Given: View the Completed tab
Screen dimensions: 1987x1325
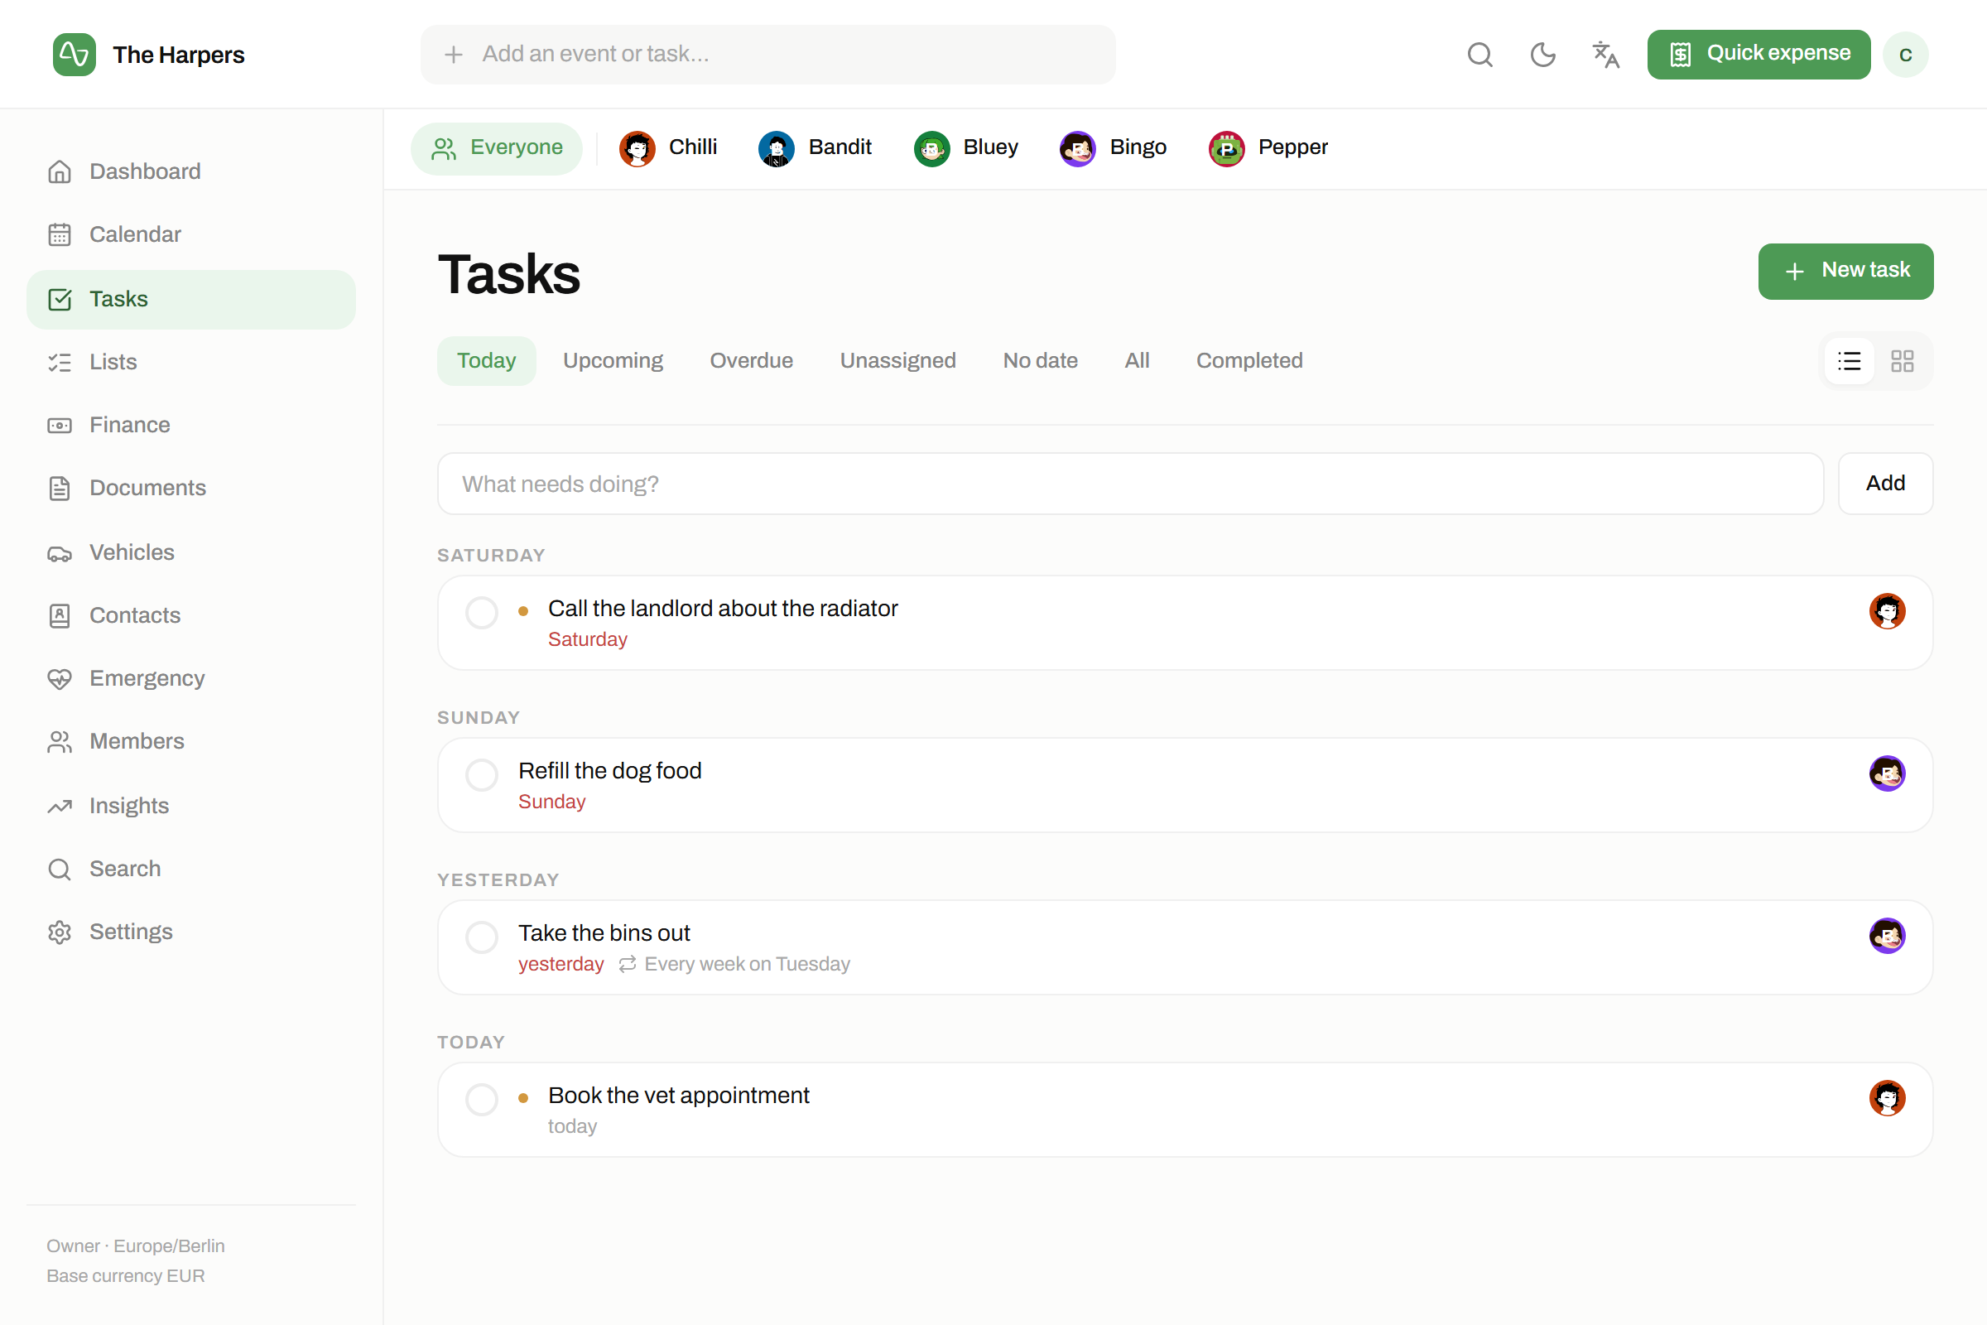Looking at the screenshot, I should coord(1248,361).
